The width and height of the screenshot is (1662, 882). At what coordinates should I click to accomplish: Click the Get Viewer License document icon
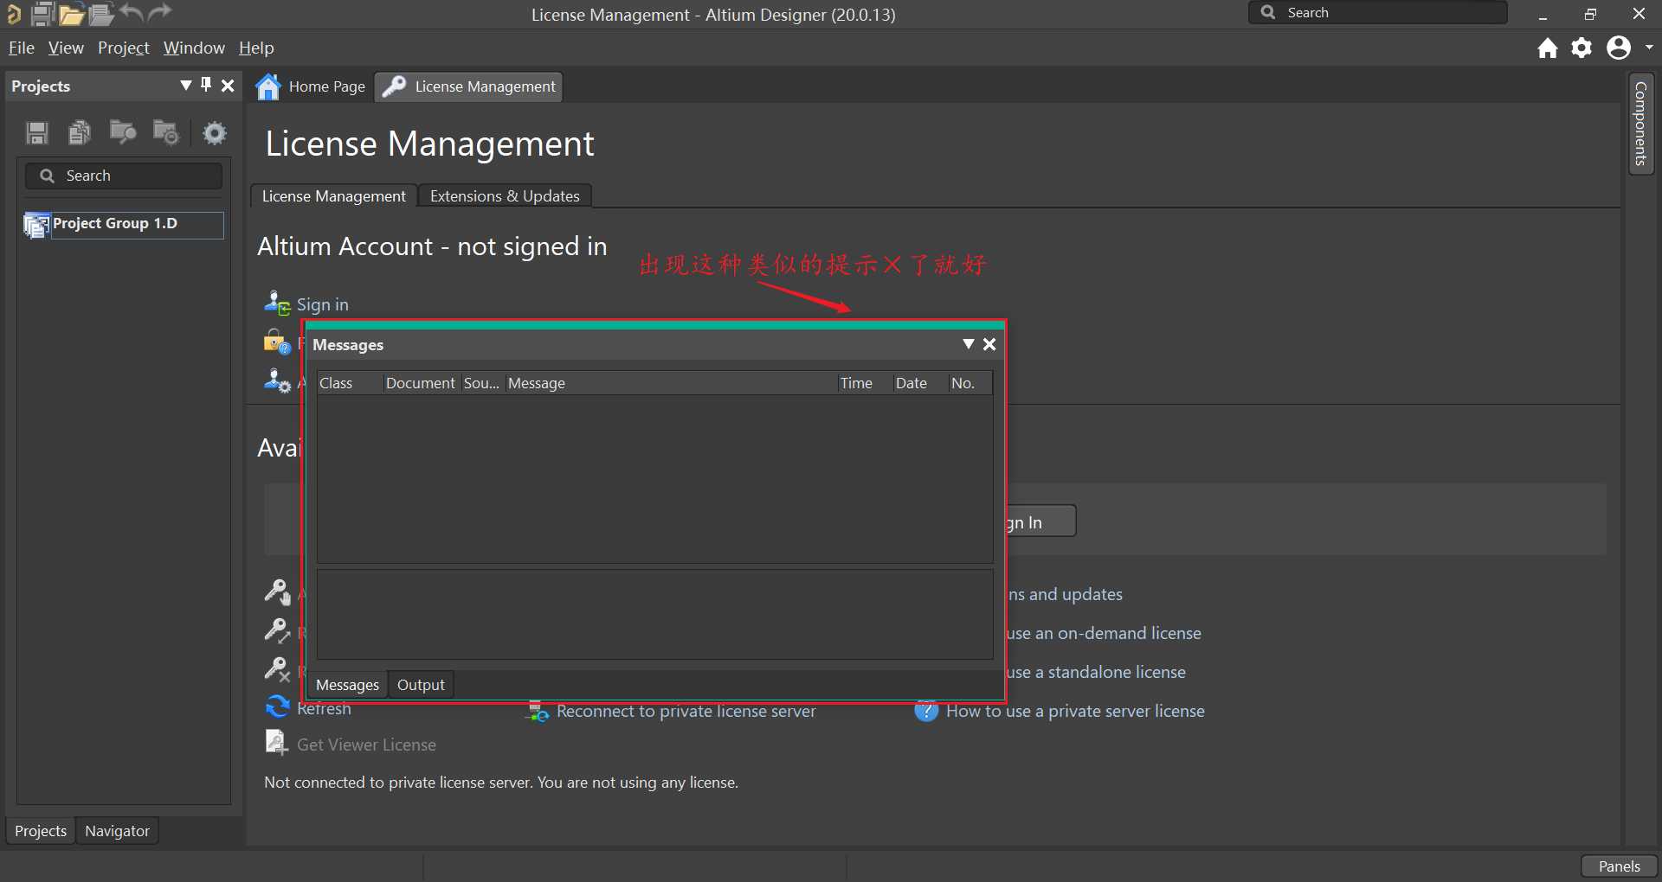click(x=277, y=743)
